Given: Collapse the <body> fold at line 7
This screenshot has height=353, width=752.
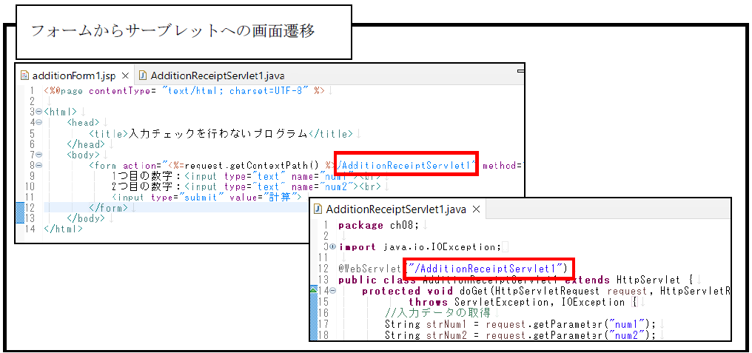Looking at the screenshot, I should [x=38, y=155].
